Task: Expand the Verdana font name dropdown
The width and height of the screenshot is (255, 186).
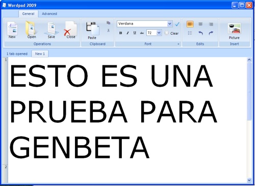Action: (169, 24)
